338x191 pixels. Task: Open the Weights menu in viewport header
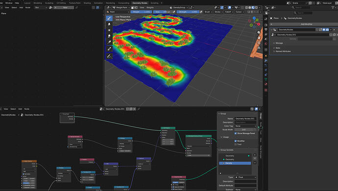pos(150,7)
